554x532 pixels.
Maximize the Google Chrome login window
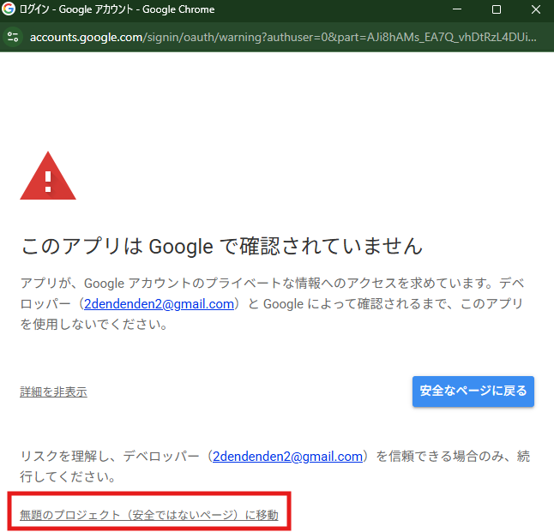point(497,9)
